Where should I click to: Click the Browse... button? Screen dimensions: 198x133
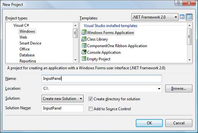tap(179, 88)
